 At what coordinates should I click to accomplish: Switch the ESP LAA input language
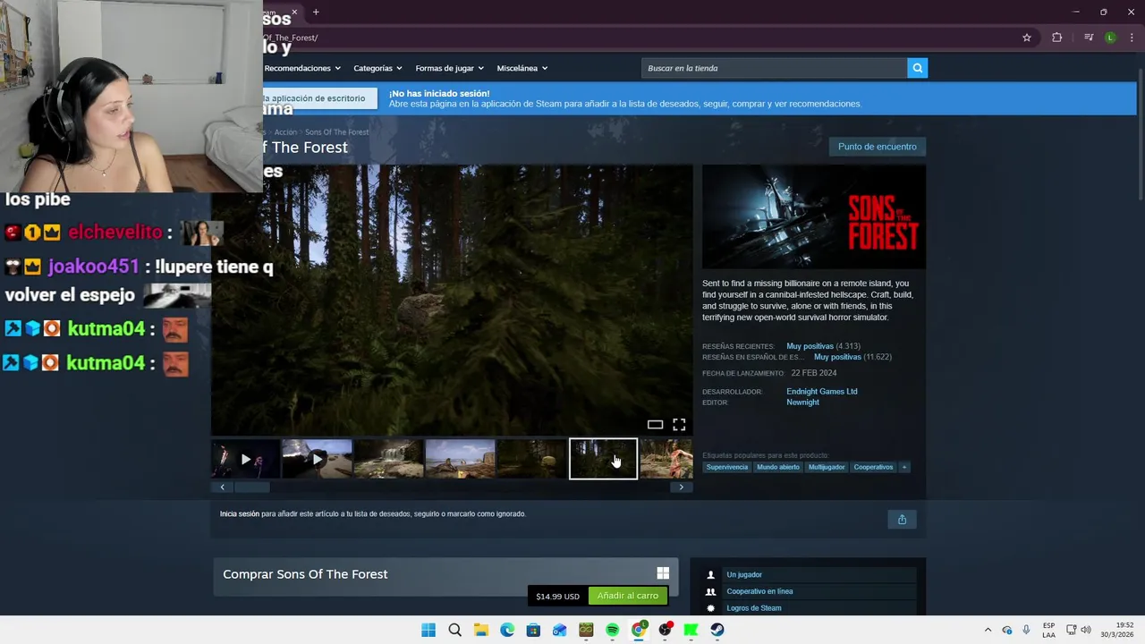[1048, 630]
